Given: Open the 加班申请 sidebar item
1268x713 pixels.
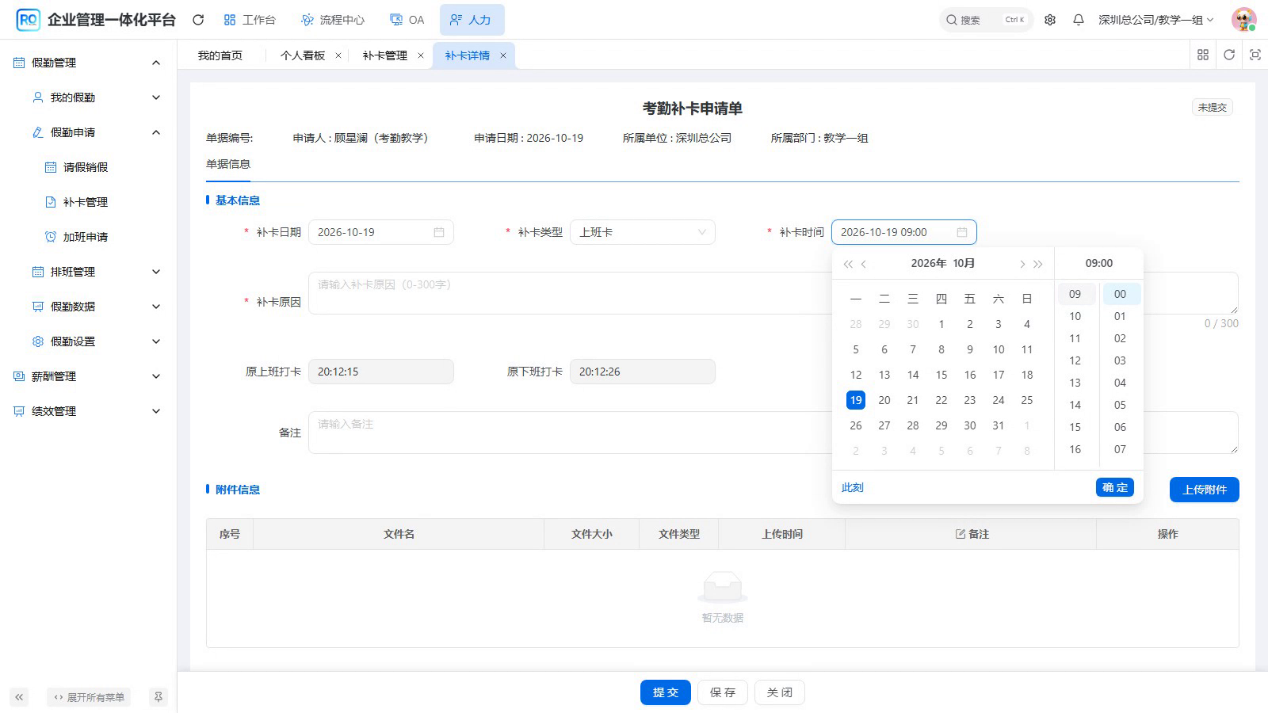Looking at the screenshot, I should pos(86,237).
